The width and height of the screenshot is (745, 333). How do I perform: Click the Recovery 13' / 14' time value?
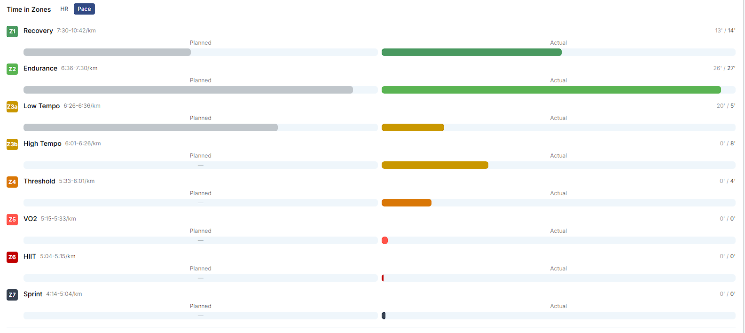(x=725, y=31)
